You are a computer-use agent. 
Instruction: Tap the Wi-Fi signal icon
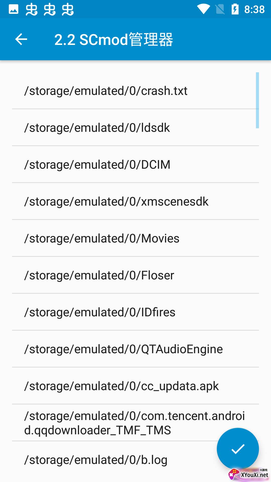tap(203, 9)
